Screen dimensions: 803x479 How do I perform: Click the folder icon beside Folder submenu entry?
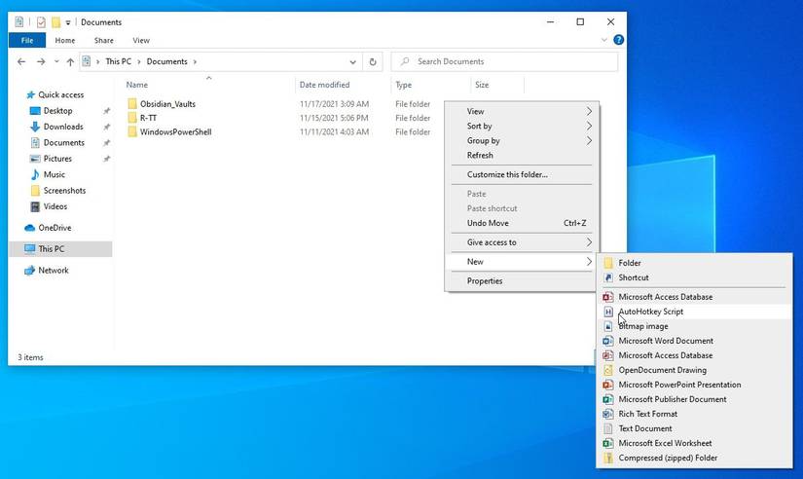pos(608,263)
